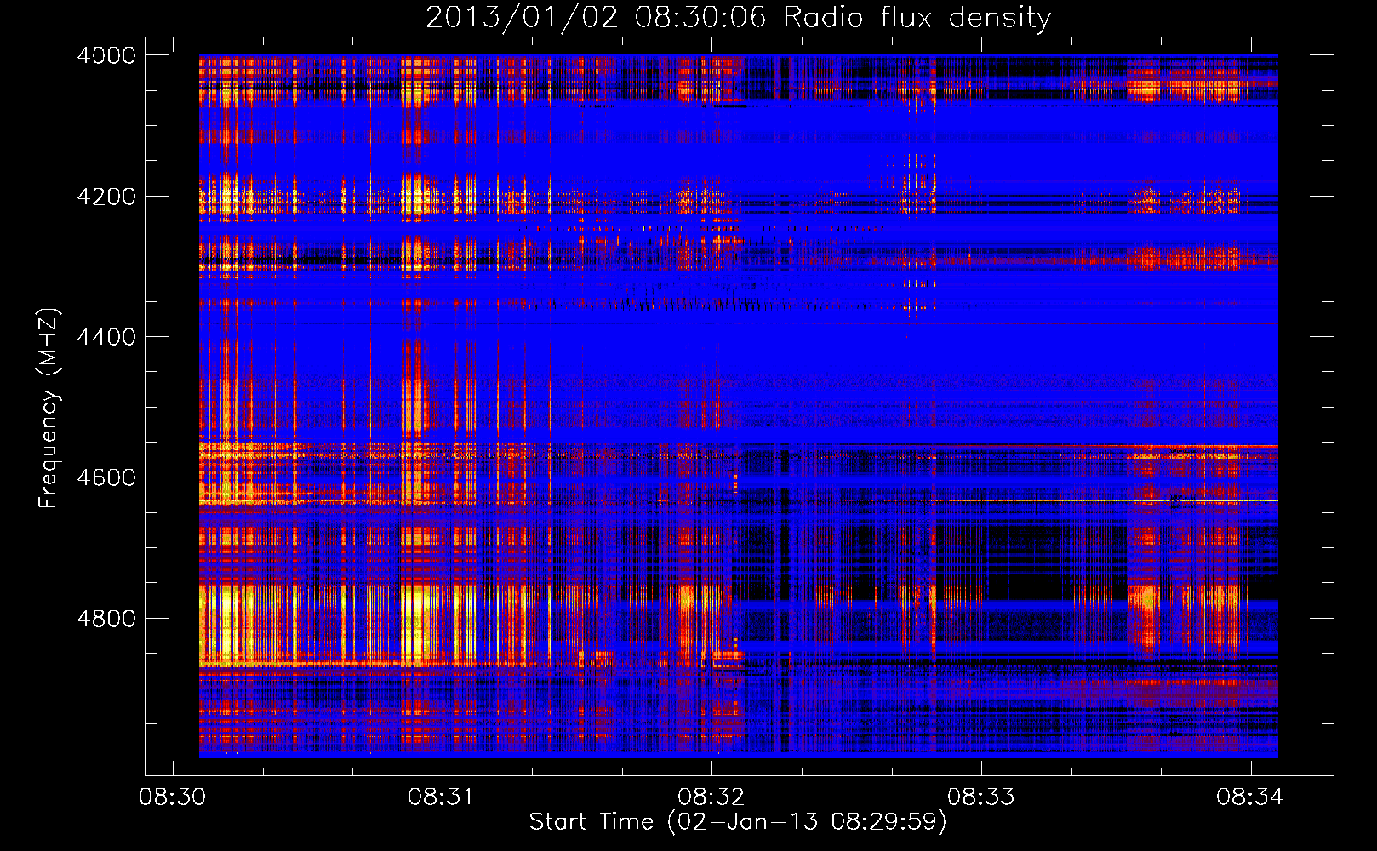
Task: Click the 08:30 time tick label
Action: pyautogui.click(x=173, y=797)
